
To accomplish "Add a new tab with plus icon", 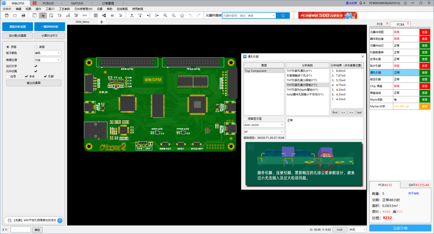I will (101, 22).
